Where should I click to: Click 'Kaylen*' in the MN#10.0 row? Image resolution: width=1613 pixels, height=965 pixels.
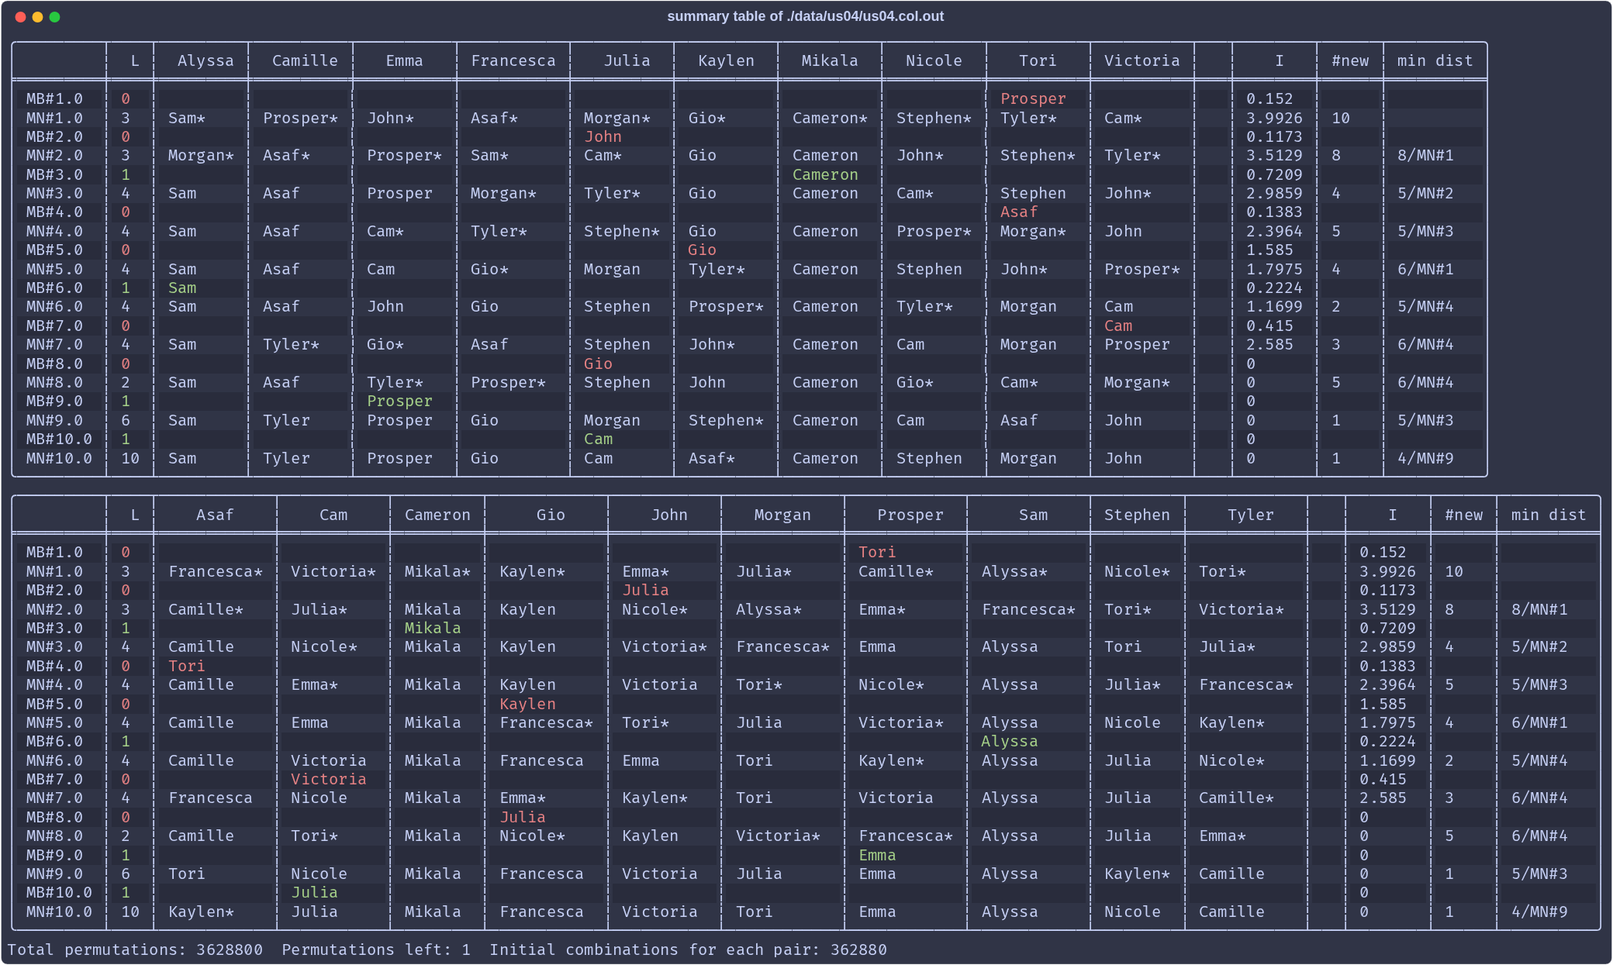pos(201,912)
